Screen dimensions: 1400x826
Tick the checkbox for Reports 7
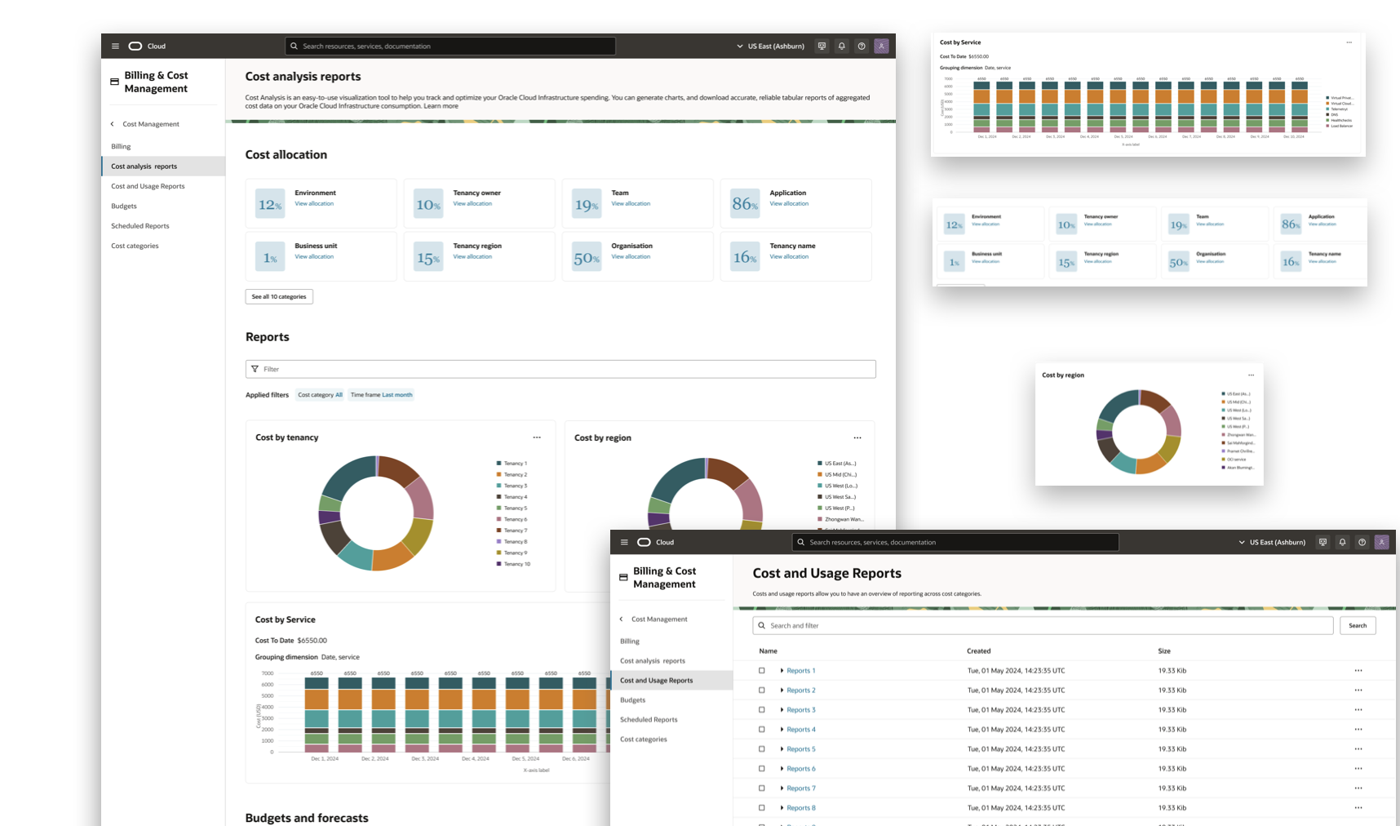[762, 788]
